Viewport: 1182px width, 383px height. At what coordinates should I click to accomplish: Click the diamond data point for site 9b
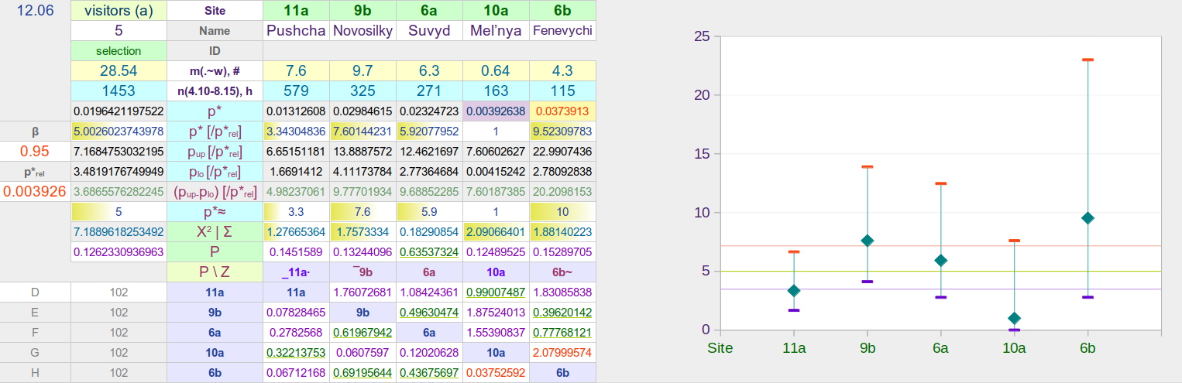868,241
